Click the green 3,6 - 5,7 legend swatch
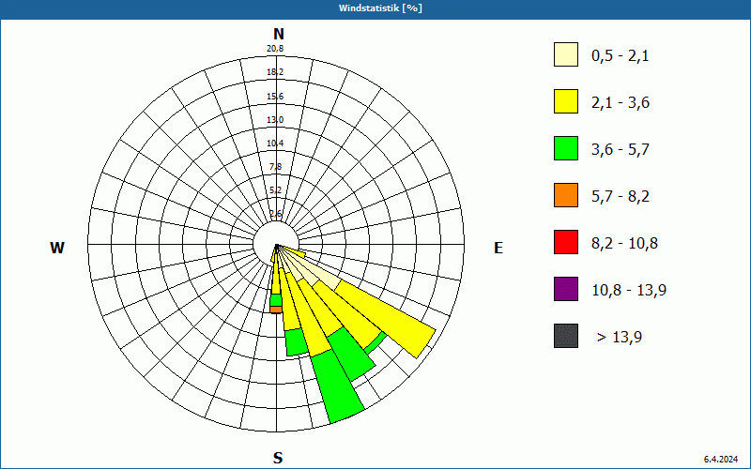The image size is (751, 469). pos(566,148)
